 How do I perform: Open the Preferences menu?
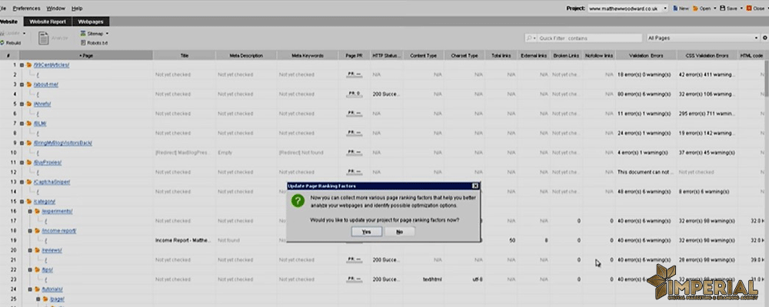pos(26,8)
